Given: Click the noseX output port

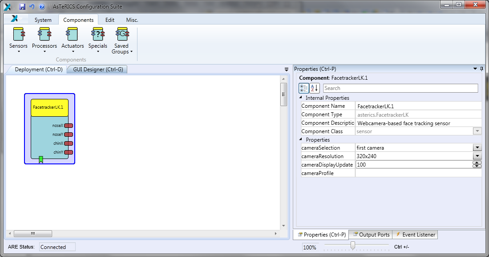Looking at the screenshot, I should coord(69,126).
